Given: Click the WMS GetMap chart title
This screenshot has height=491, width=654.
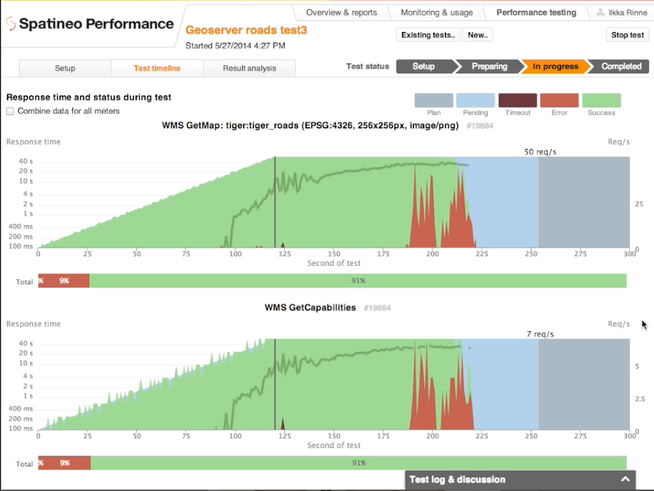Looking at the screenshot, I should [x=310, y=125].
